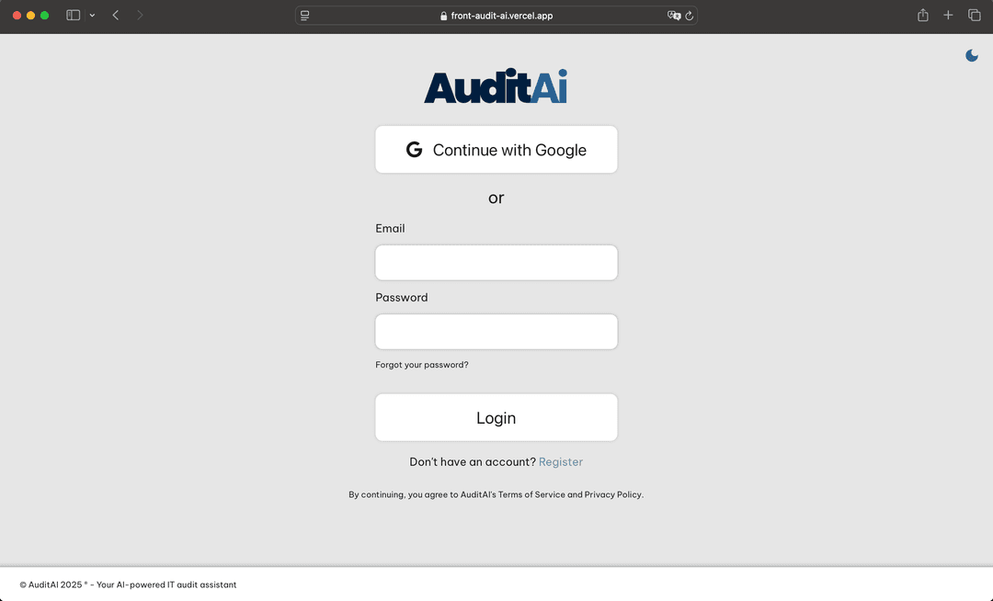This screenshot has width=993, height=601.
Task: Reload the page using the refresh icon
Action: 690,15
